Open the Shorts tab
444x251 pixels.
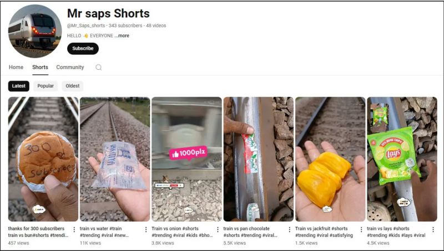click(40, 67)
